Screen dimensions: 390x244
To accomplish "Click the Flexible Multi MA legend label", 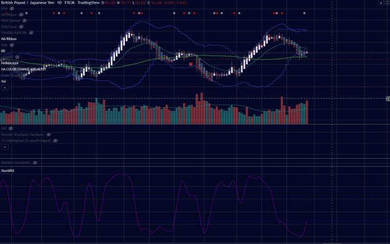I will (x=14, y=33).
